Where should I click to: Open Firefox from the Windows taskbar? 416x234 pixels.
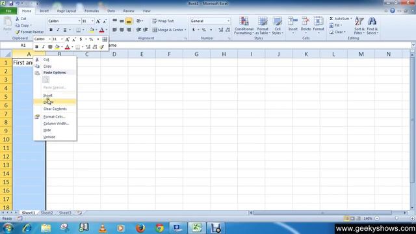coord(140,228)
